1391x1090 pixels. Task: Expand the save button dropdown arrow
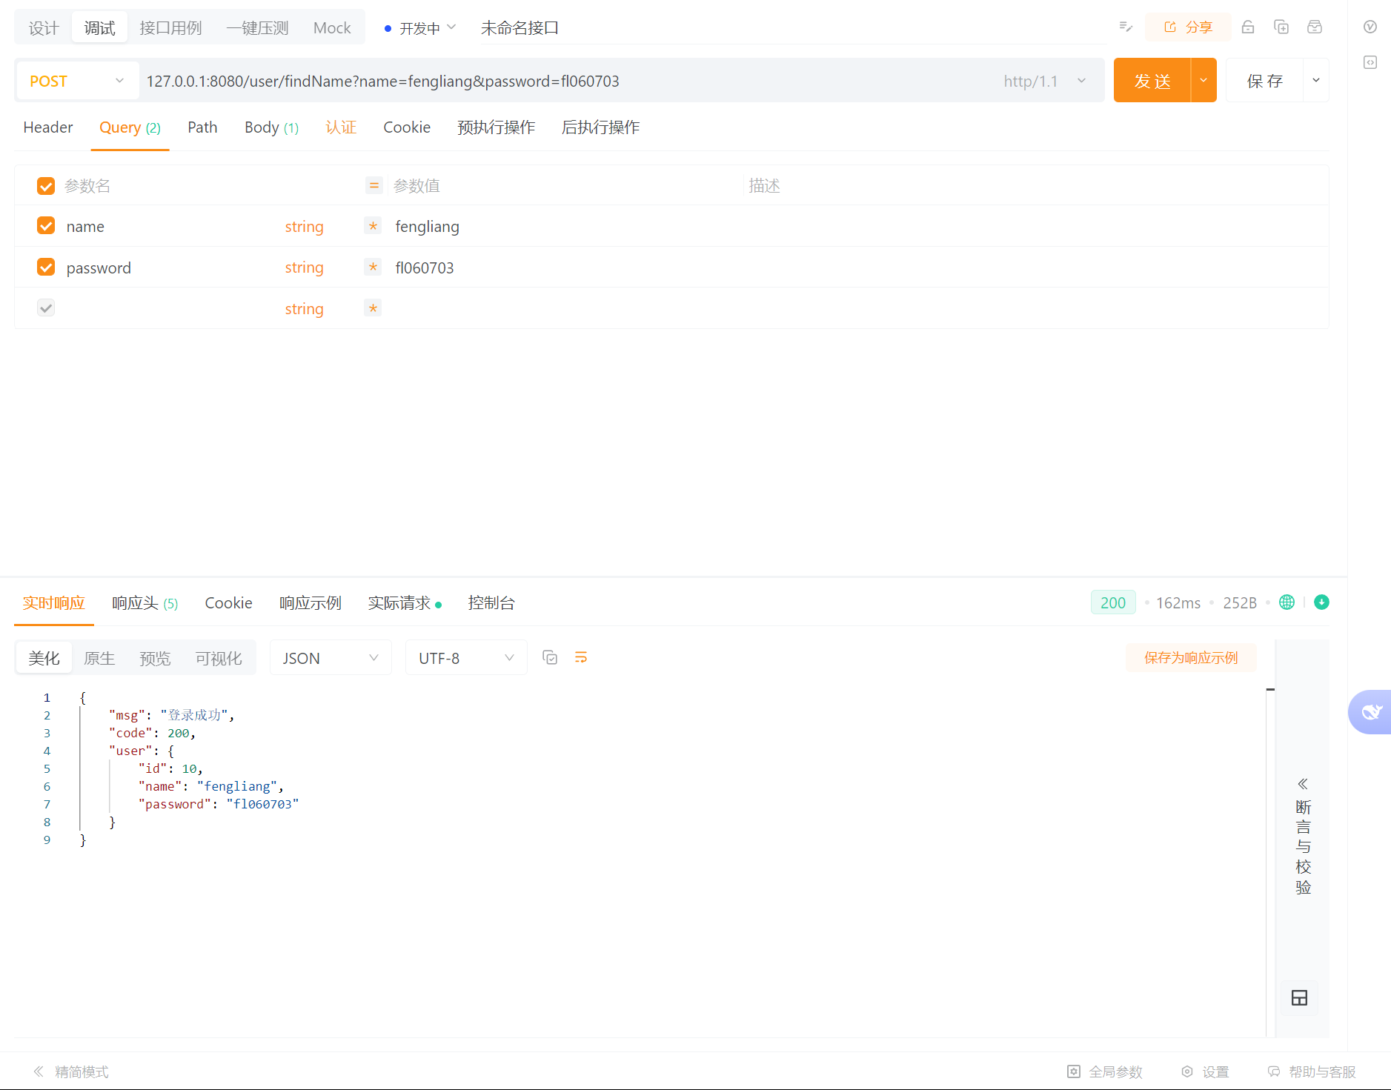click(1316, 80)
